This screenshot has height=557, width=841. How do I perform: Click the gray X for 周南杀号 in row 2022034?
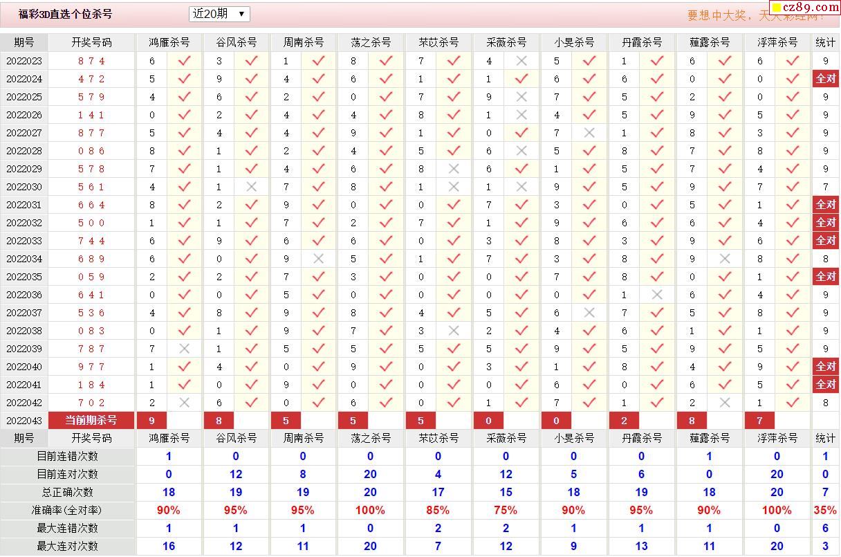click(x=318, y=259)
